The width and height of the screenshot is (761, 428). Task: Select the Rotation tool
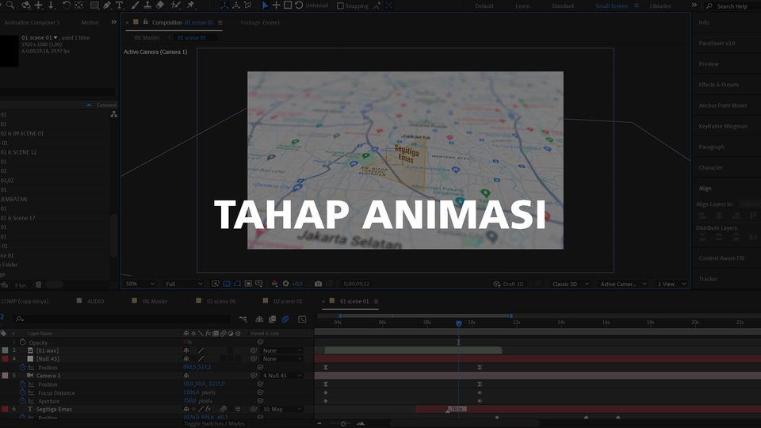pos(67,6)
